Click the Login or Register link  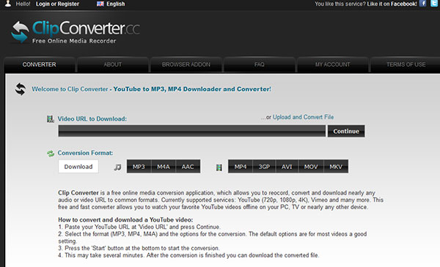tap(57, 4)
